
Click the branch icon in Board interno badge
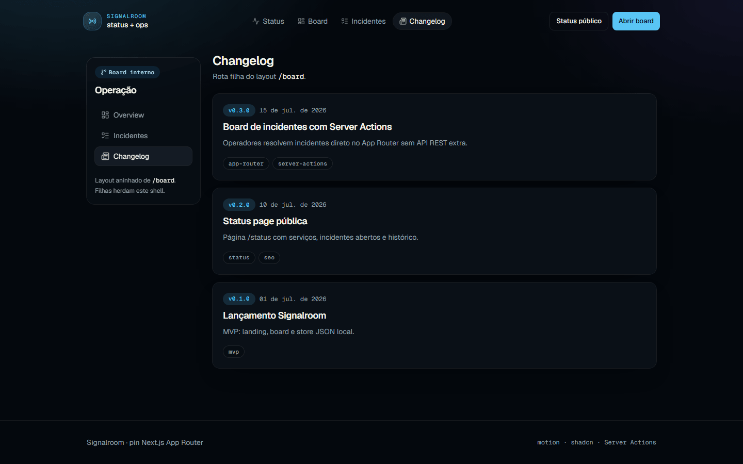[104, 73]
